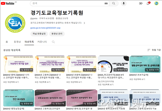Expand the channel description chevron

click(x=85, y=23)
